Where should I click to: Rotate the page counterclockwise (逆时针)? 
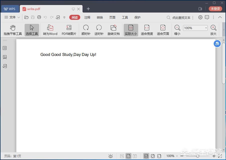coord(99,30)
